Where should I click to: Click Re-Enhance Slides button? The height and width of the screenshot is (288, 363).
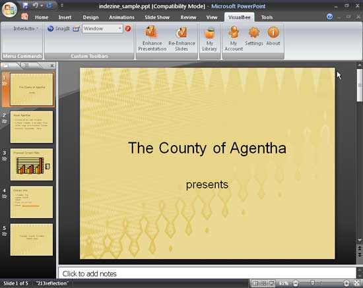pos(181,38)
